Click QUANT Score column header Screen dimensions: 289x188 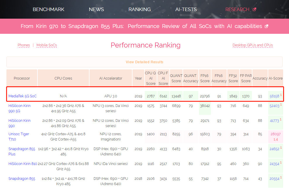[x=176, y=78]
